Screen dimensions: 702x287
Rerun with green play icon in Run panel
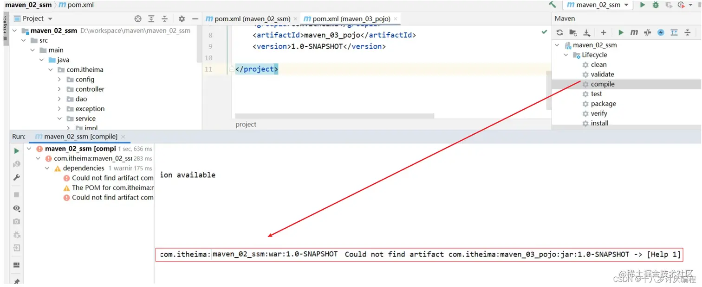(x=17, y=151)
